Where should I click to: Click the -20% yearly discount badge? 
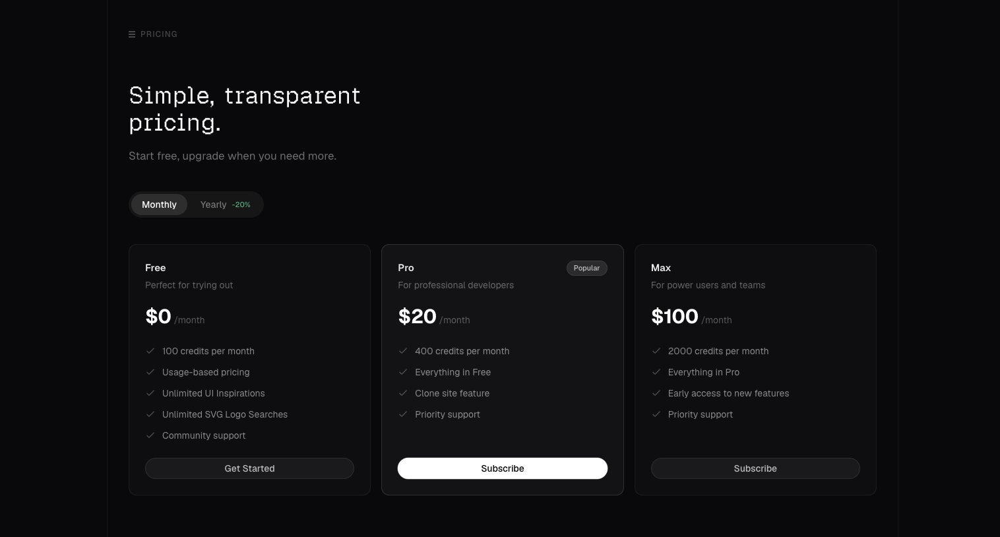241,205
